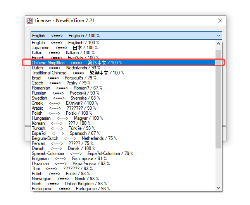Collapse the language combo box arrow

(x=218, y=36)
